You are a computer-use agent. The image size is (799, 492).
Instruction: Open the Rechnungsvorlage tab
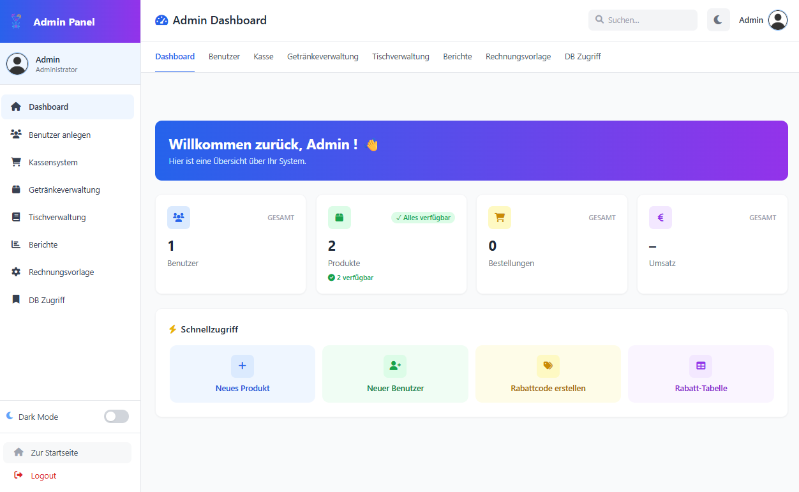coord(518,57)
